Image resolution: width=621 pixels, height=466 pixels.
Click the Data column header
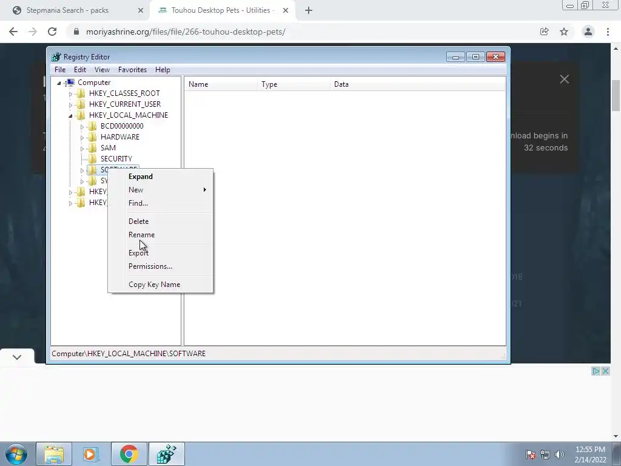417,84
